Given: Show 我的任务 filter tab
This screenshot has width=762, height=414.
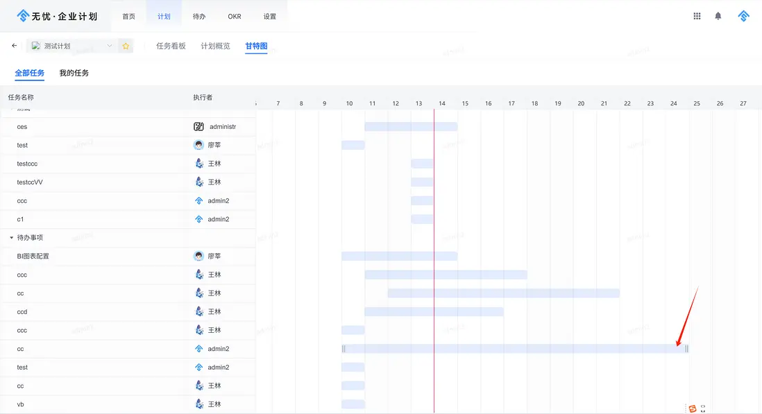Looking at the screenshot, I should click(x=74, y=73).
